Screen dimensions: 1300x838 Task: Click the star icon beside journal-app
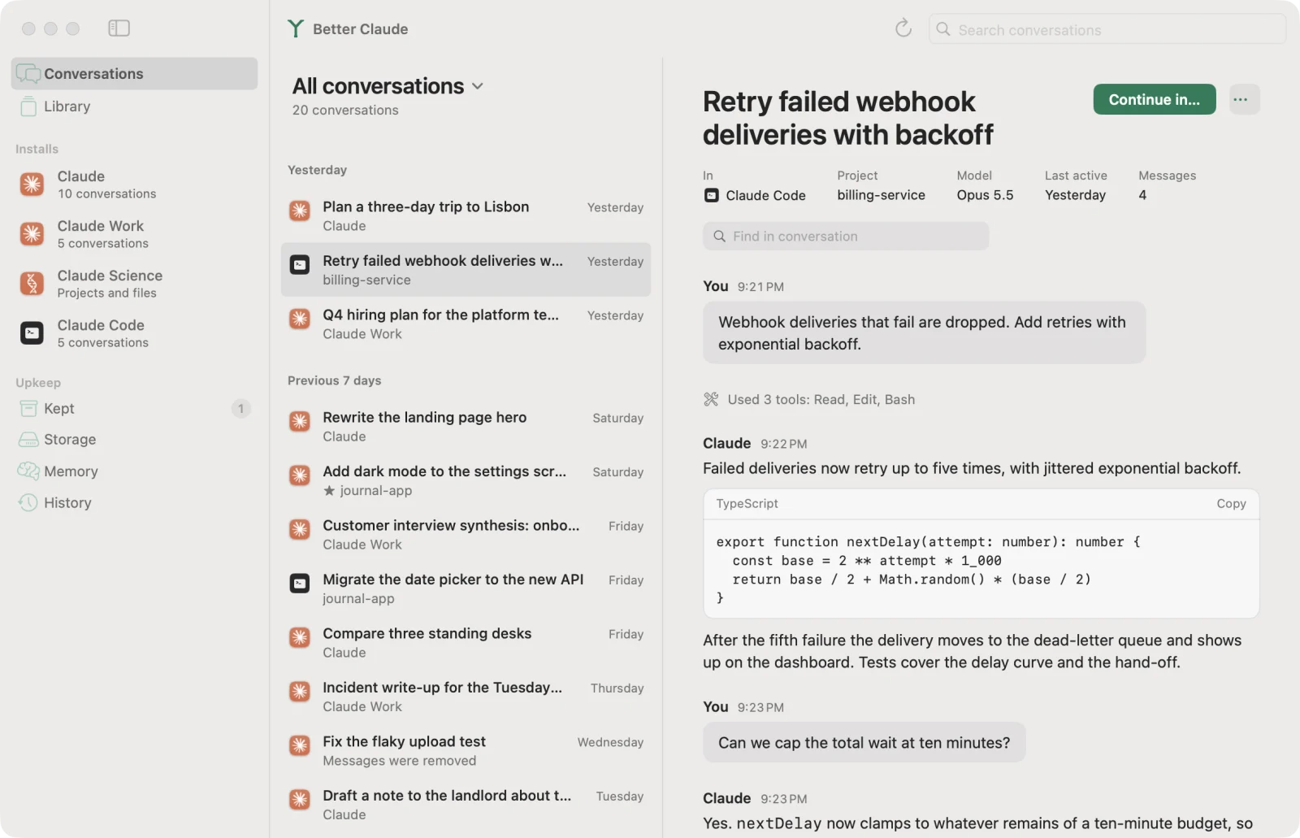pos(329,491)
